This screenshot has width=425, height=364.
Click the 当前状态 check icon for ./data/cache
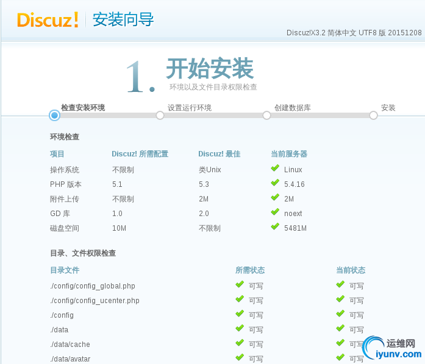[340, 343]
